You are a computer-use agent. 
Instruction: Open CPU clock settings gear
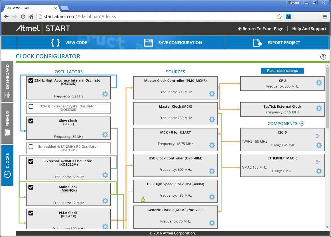(x=319, y=82)
